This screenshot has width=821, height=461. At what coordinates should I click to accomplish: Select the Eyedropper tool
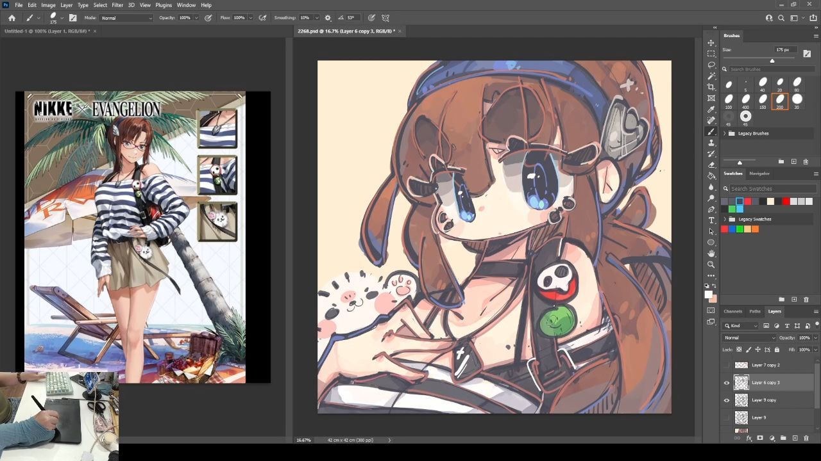(x=711, y=109)
